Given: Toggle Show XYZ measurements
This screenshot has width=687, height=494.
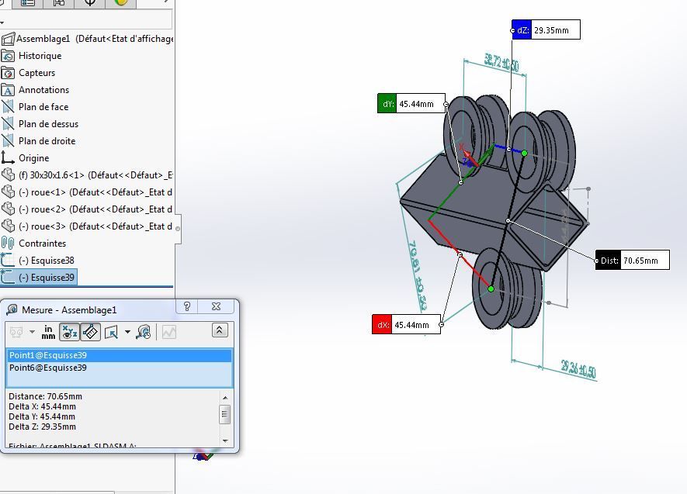Looking at the screenshot, I should pyautogui.click(x=69, y=332).
